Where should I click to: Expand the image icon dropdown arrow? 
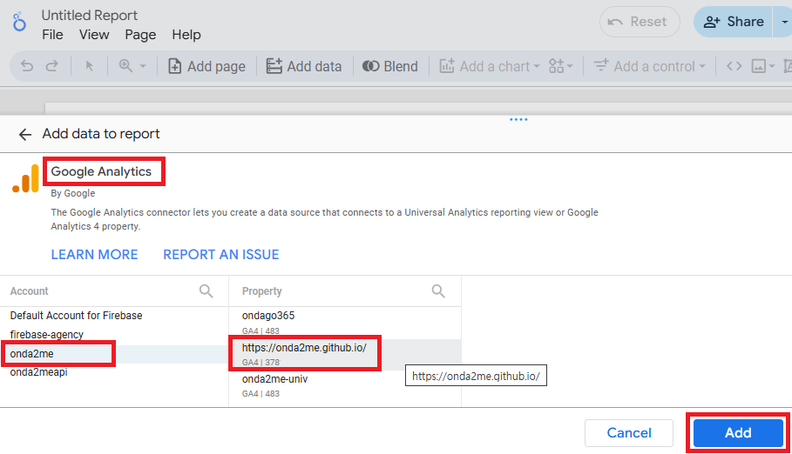click(x=772, y=66)
